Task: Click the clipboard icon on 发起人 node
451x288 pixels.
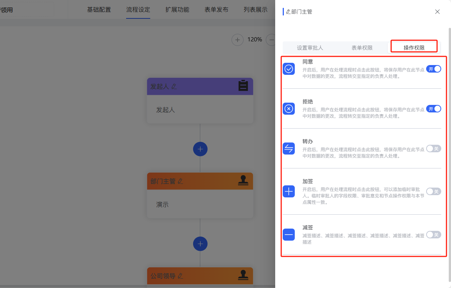Action: pos(243,86)
